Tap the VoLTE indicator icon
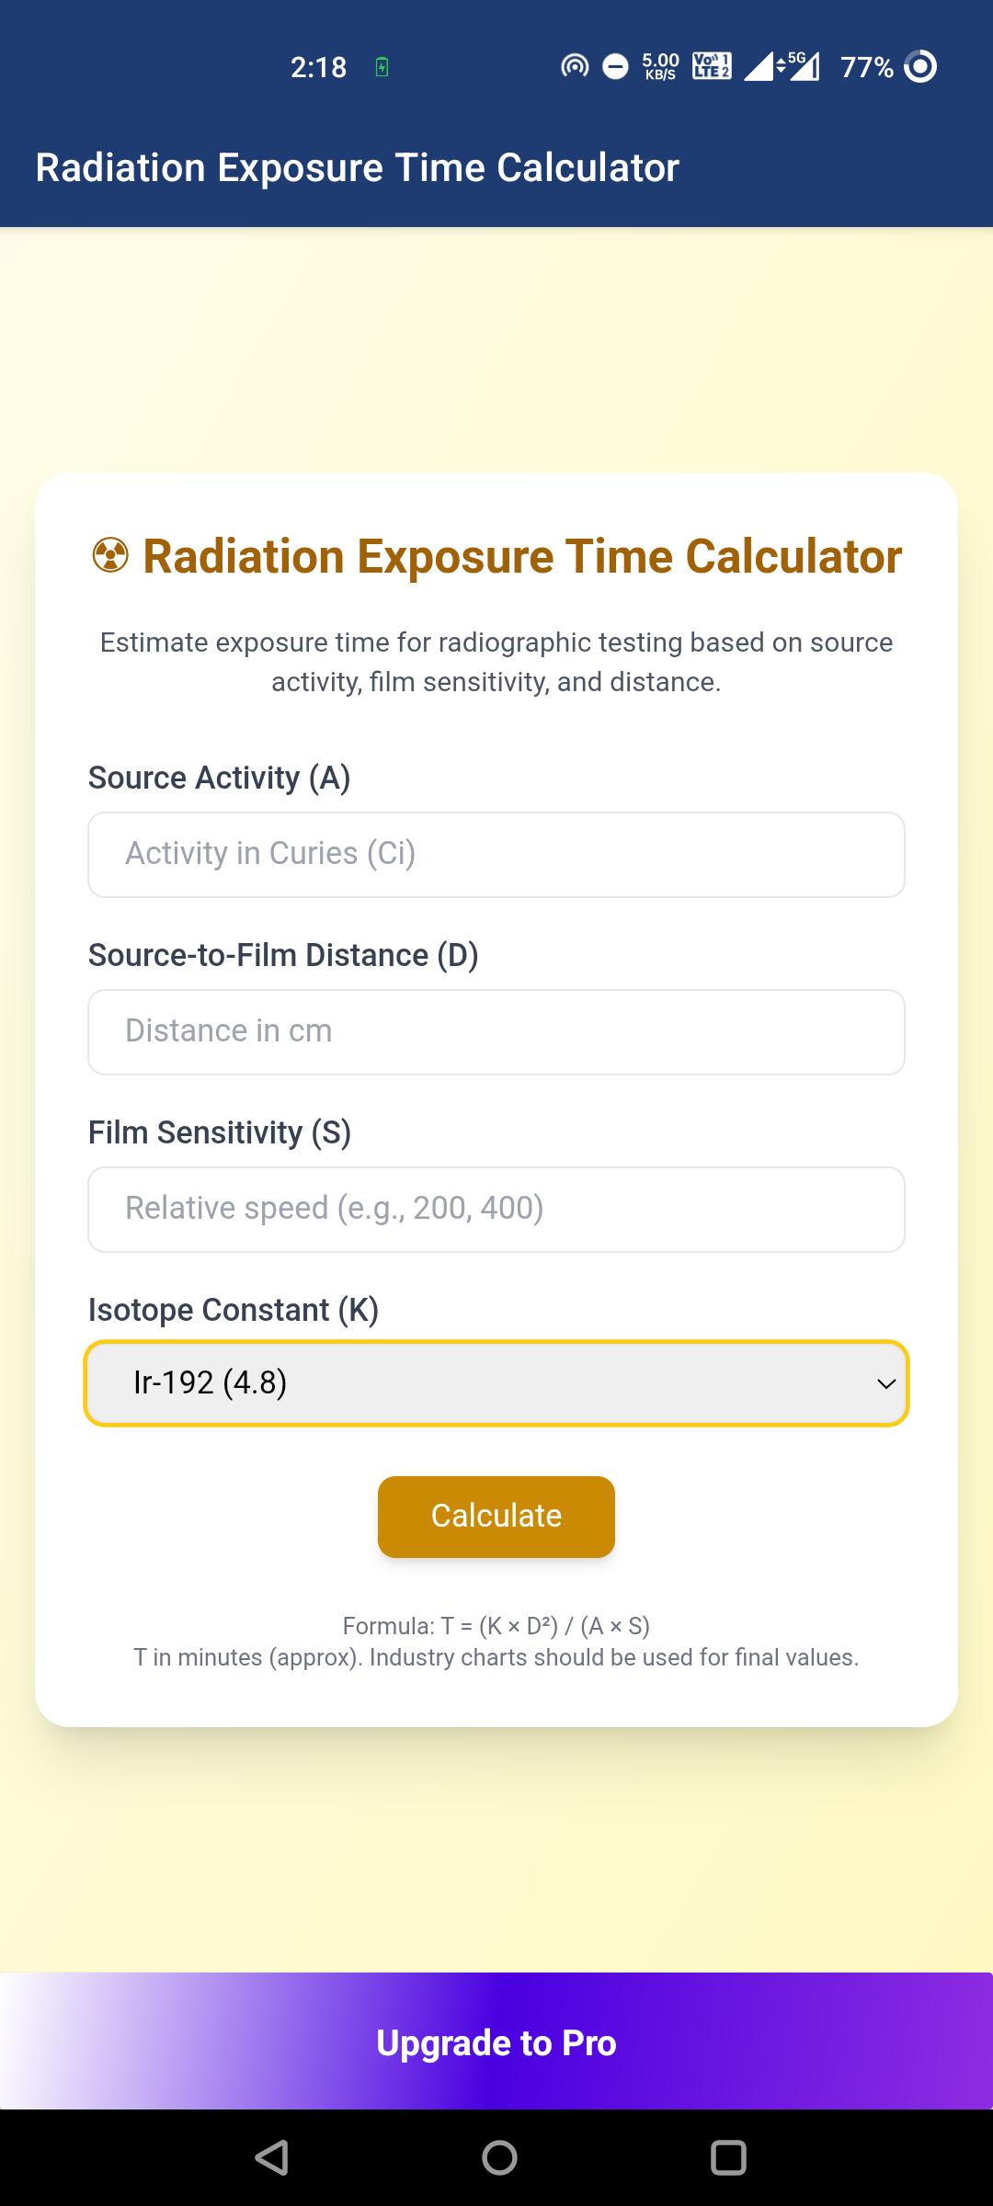This screenshot has width=993, height=2206. click(712, 67)
